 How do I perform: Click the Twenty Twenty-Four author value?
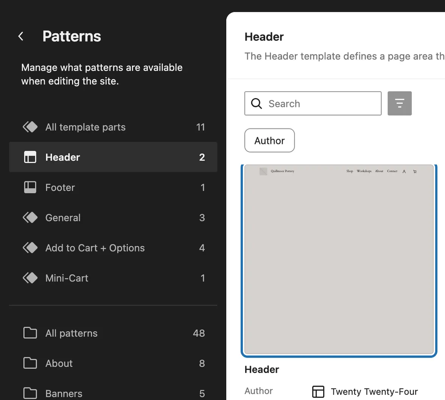click(x=374, y=392)
